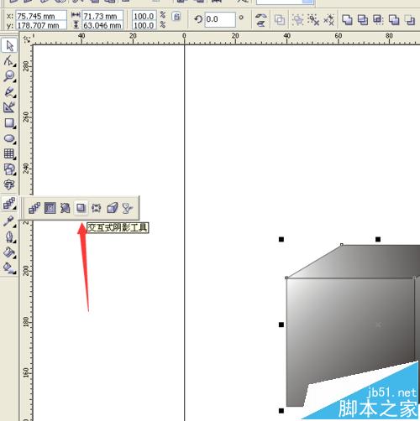Click the Ungroup objects icon
This screenshot has height=421, width=420.
(313, 20)
